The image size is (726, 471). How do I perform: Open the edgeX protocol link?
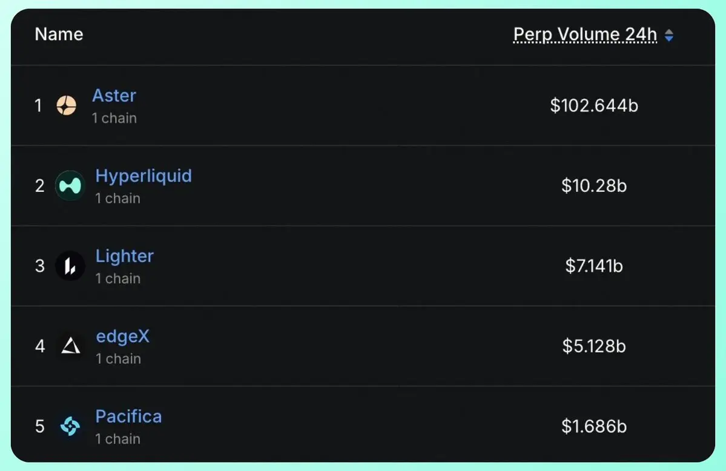point(123,337)
